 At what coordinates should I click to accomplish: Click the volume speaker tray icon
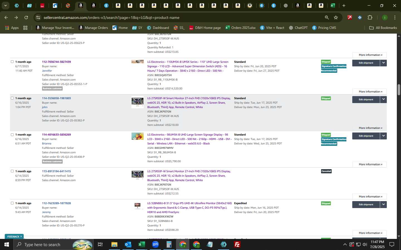point(365,244)
